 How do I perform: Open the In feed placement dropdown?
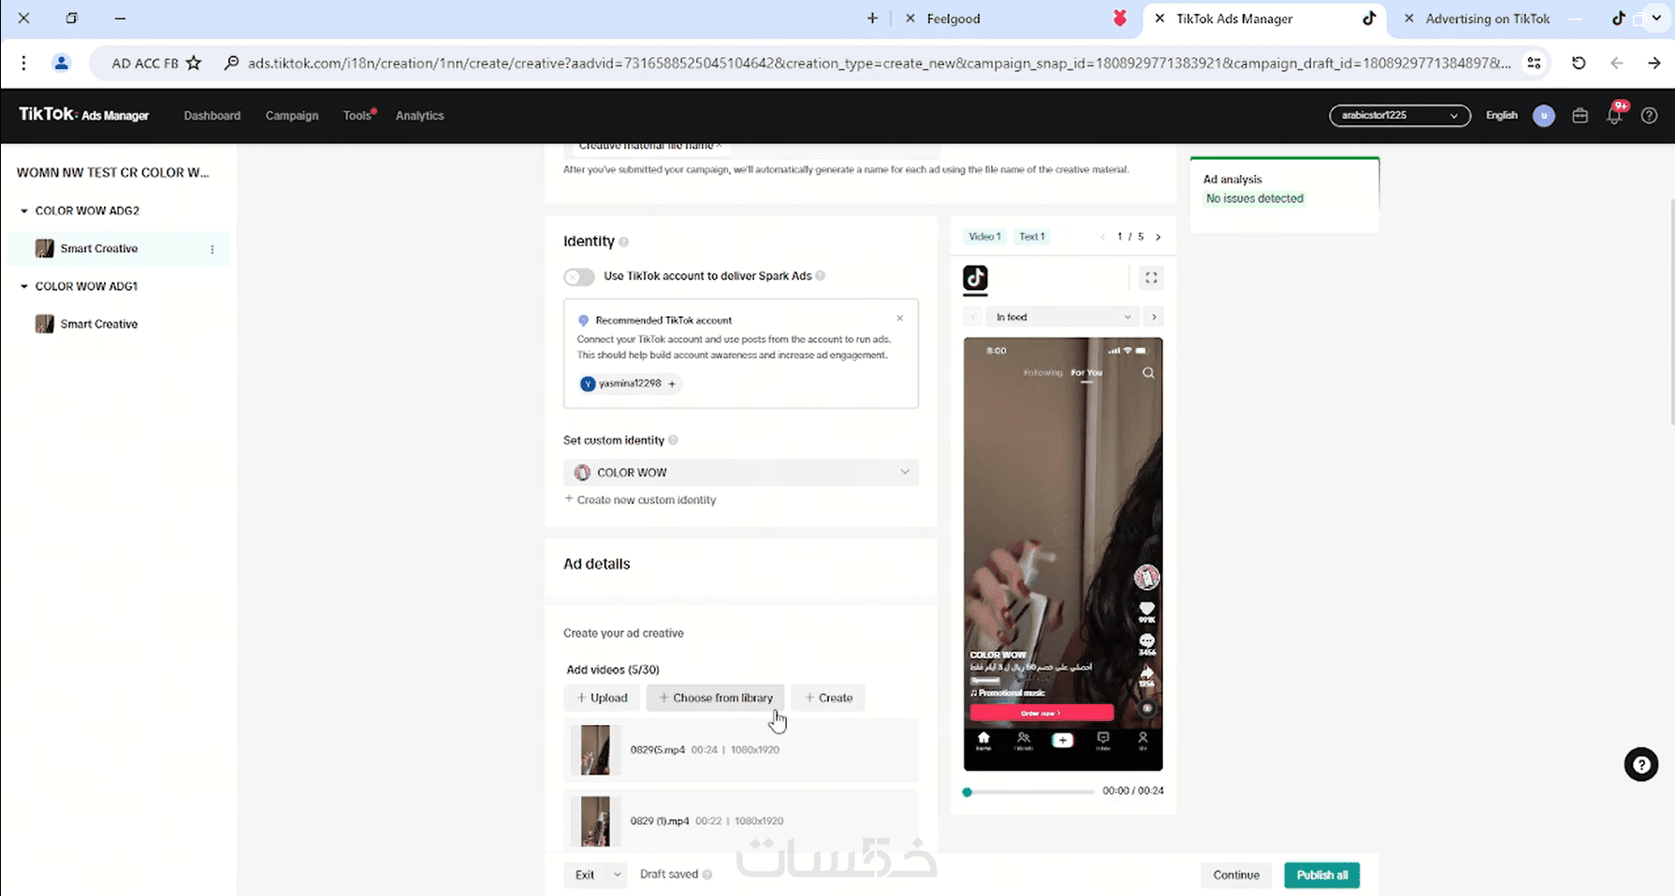1064,317
